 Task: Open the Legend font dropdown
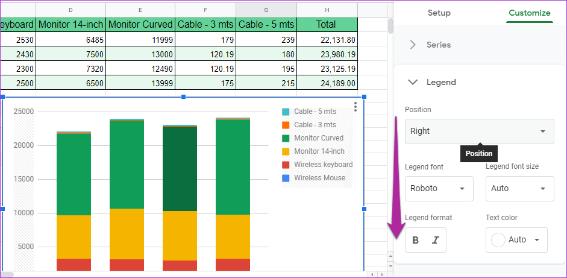coord(439,189)
